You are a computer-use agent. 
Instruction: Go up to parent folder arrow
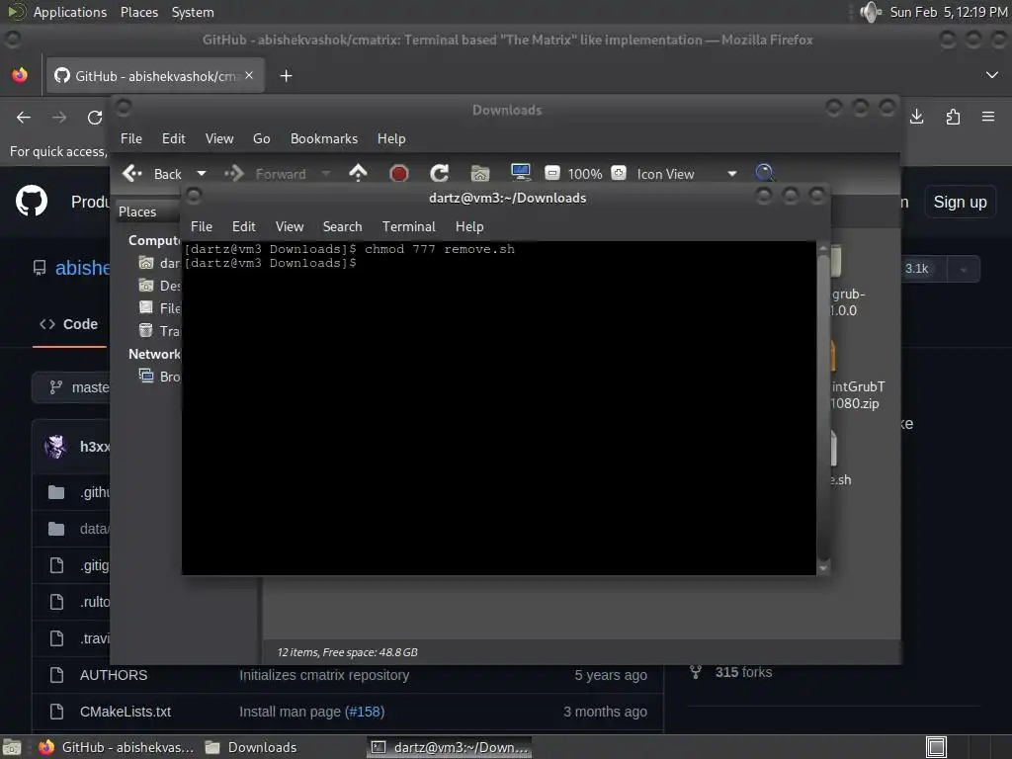coord(358,173)
